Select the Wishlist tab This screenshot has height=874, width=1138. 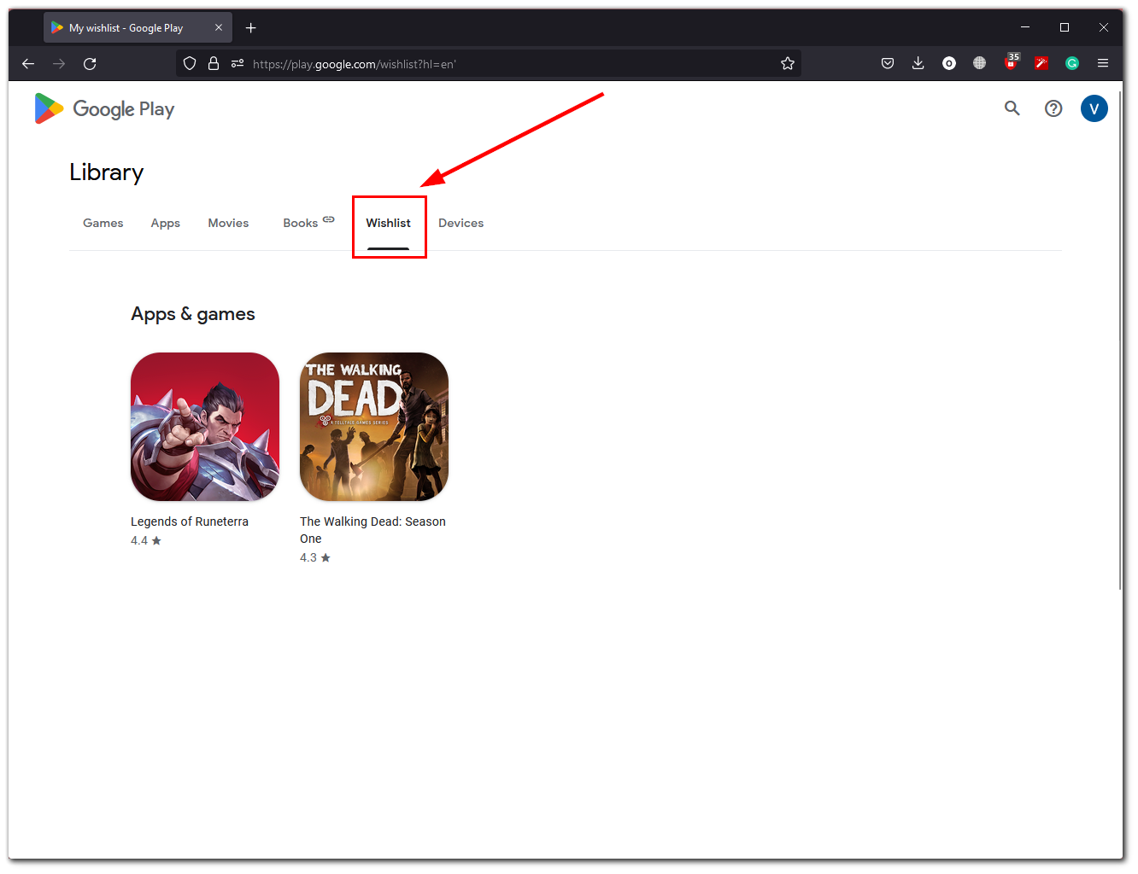(x=389, y=223)
